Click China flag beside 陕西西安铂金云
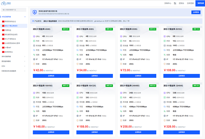This screenshot has height=139, width=205. pos(3,22)
